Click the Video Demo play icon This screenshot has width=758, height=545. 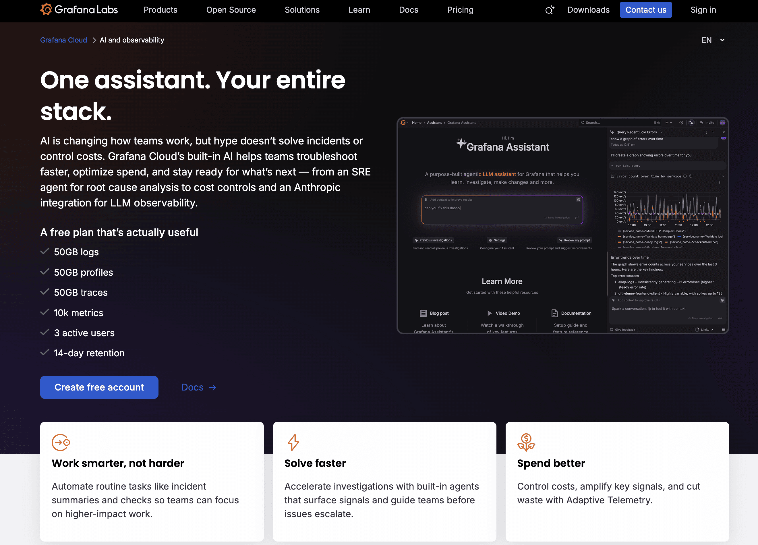(489, 313)
